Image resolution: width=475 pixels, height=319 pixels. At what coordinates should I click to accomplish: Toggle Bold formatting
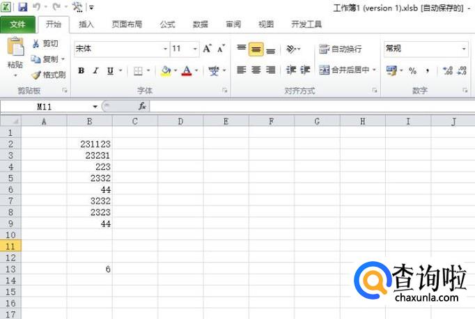click(x=81, y=71)
